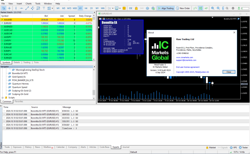Click Quantum Hermes expert advisor icon

(x=10, y=84)
